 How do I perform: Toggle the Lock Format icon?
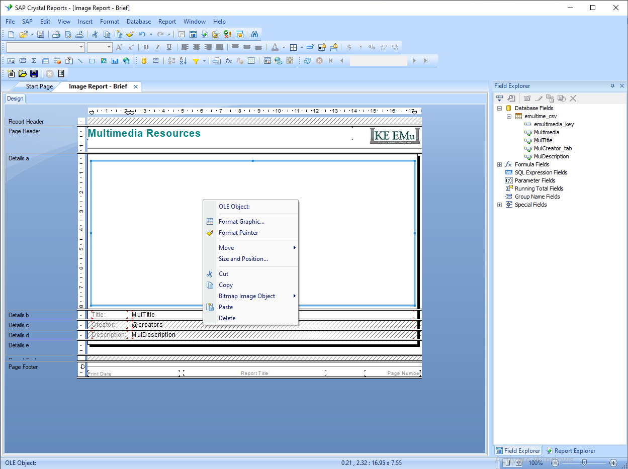point(322,47)
